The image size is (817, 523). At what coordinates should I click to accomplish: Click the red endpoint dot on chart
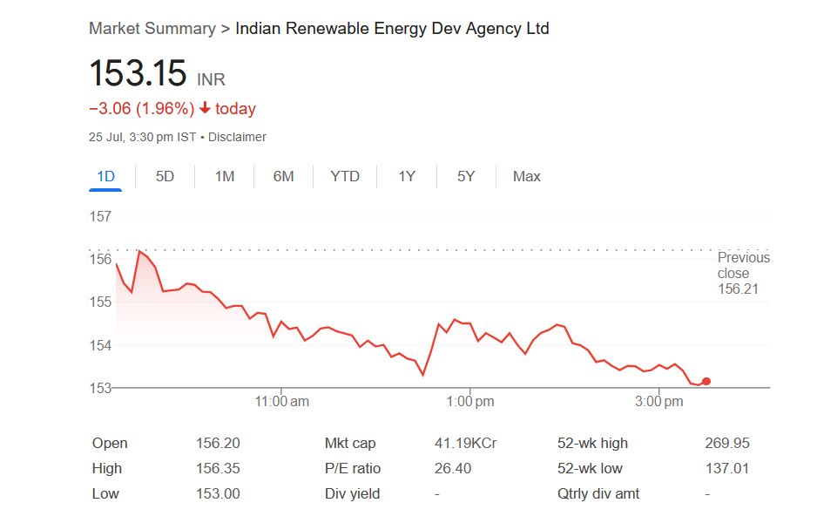tap(706, 381)
